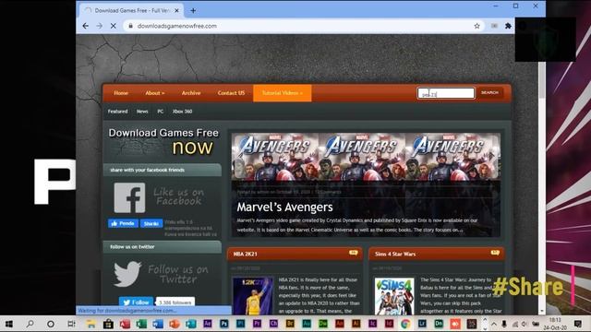Click the site search field
This screenshot has height=332, width=591.
(446, 93)
